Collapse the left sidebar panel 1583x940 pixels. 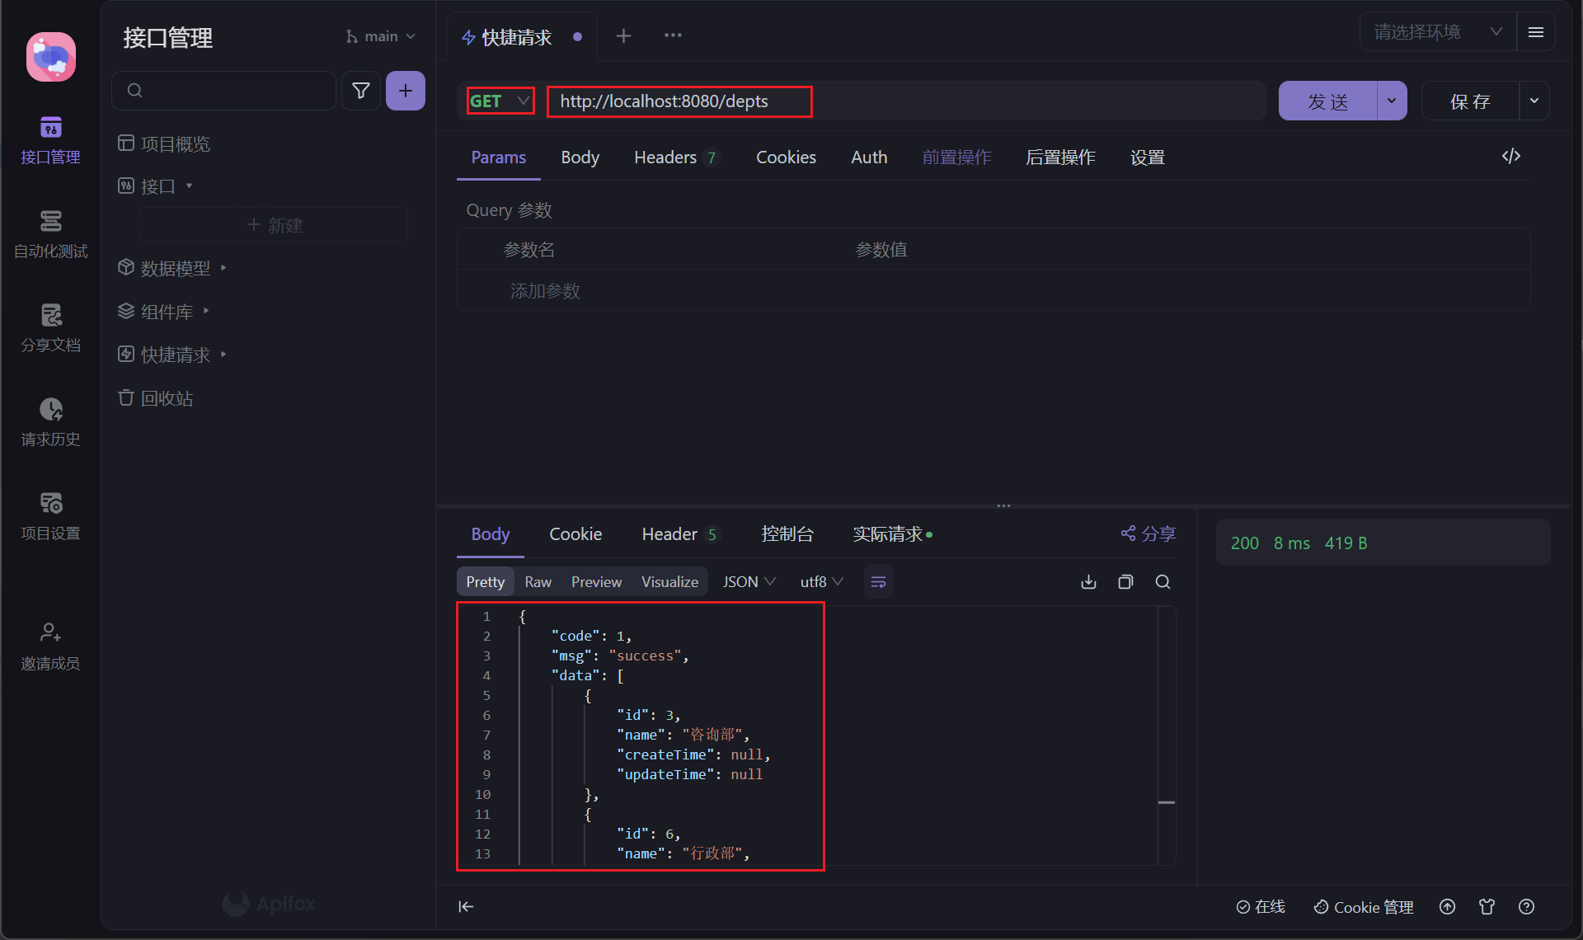point(466,906)
